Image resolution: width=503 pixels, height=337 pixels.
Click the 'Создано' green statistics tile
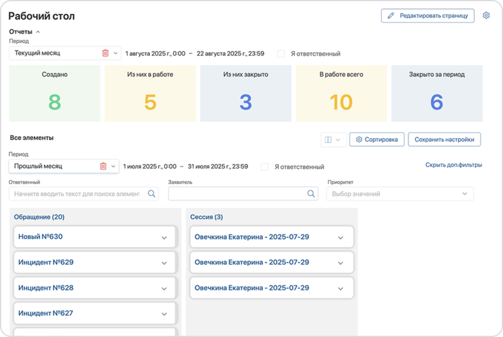pos(55,93)
